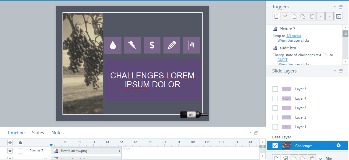Undock the Timeline panel

(256, 132)
